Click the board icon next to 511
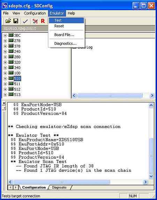The height and width of the screenshot is (200, 157). (x=11, y=83)
